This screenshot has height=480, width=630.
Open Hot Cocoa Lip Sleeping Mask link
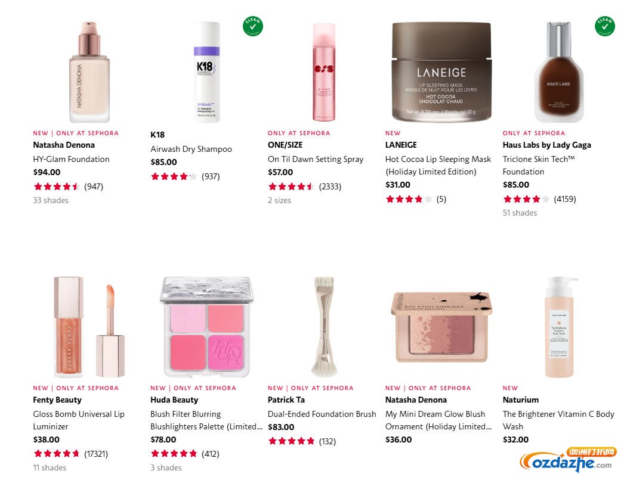tap(438, 159)
